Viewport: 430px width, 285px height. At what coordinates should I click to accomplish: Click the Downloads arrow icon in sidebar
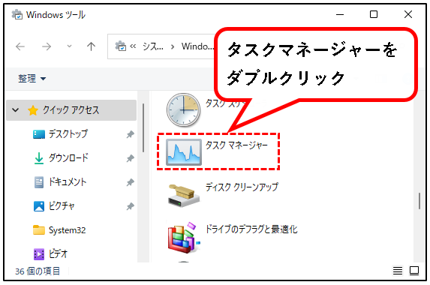(x=39, y=158)
